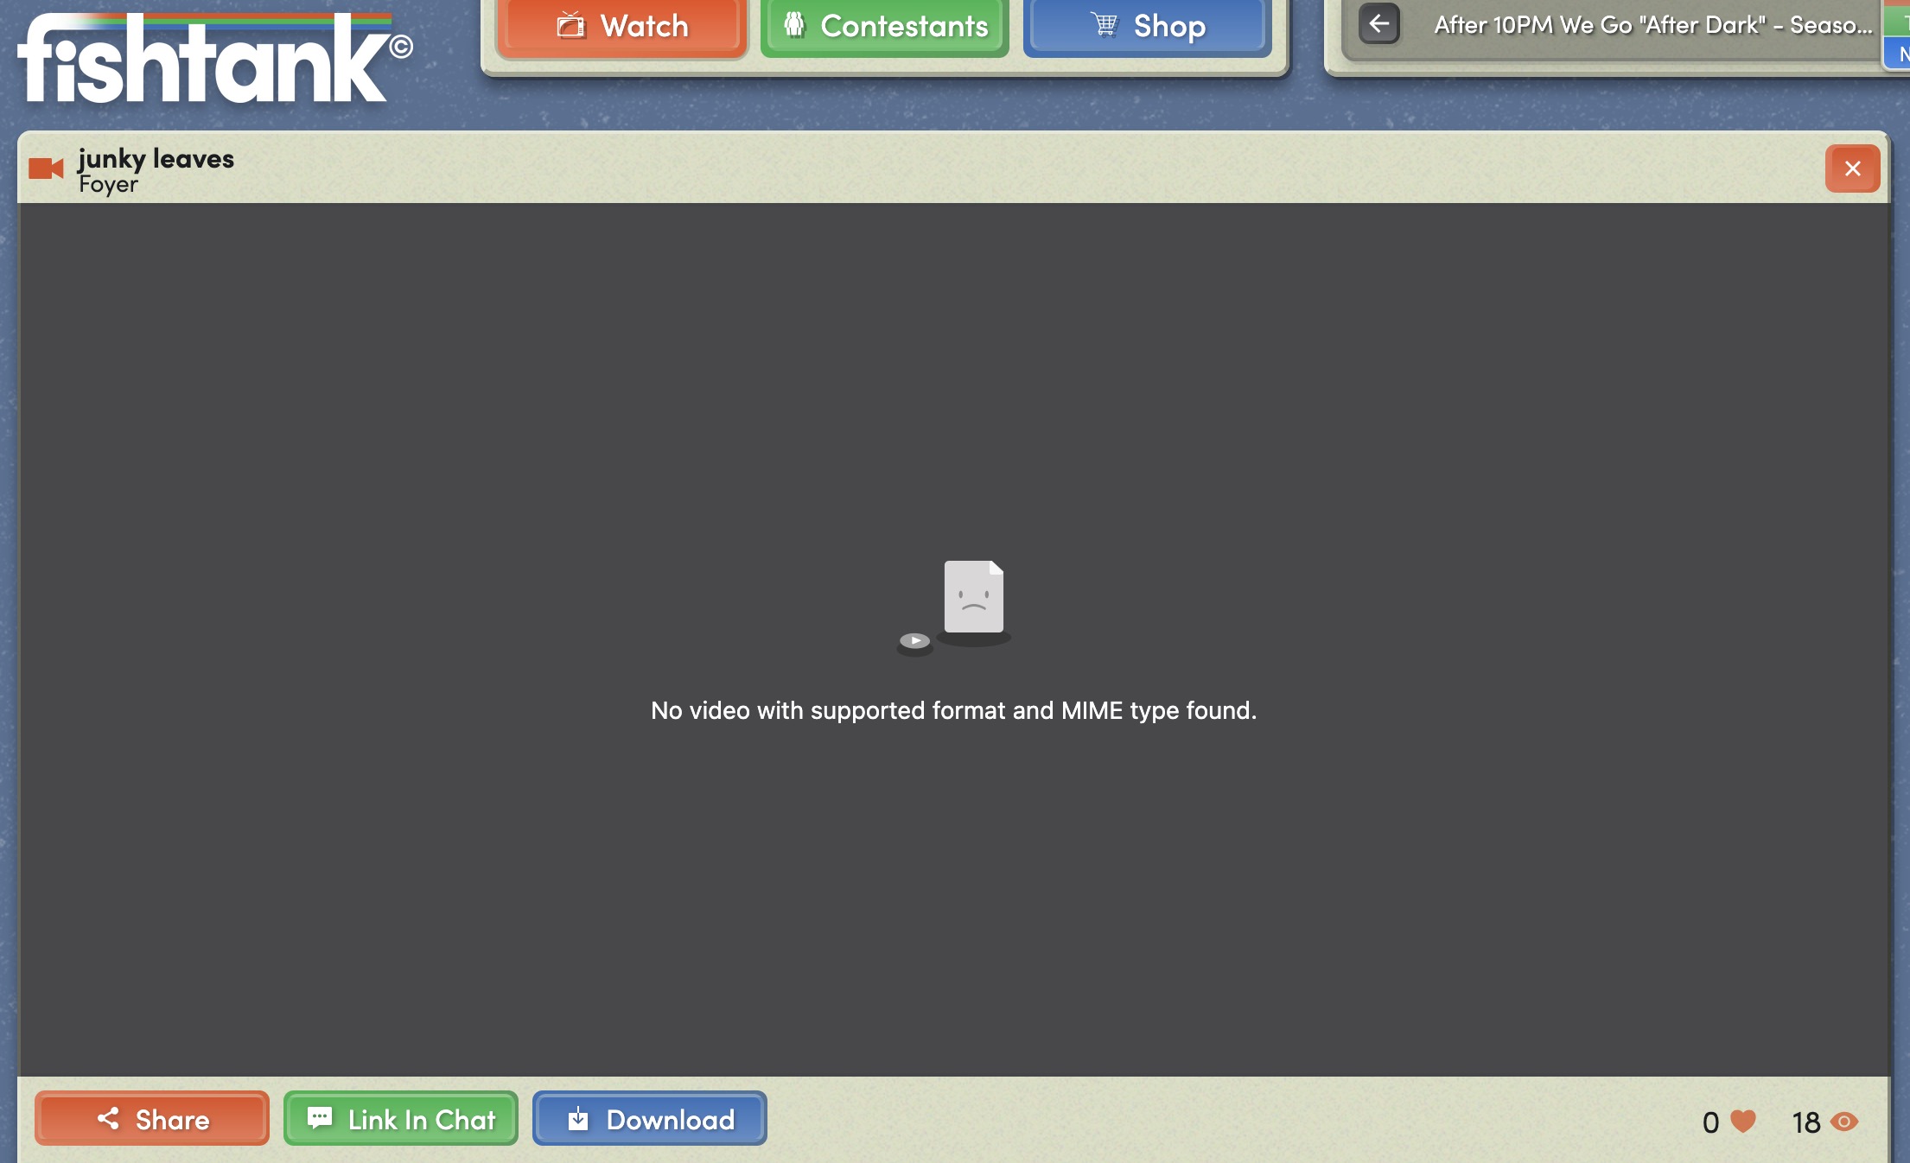Close the junky leaves clip panel
This screenshot has height=1163, width=1910.
click(x=1851, y=168)
